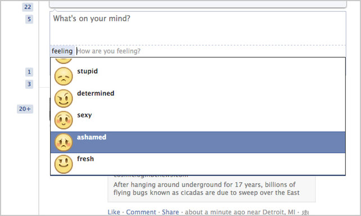
Task: Choose 'fresh' from the feelings dropdown
Action: (x=198, y=164)
